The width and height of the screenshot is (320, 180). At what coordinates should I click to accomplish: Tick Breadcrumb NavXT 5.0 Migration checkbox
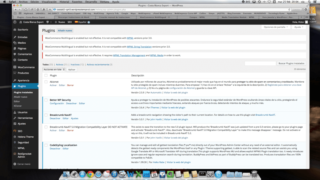[46, 127]
